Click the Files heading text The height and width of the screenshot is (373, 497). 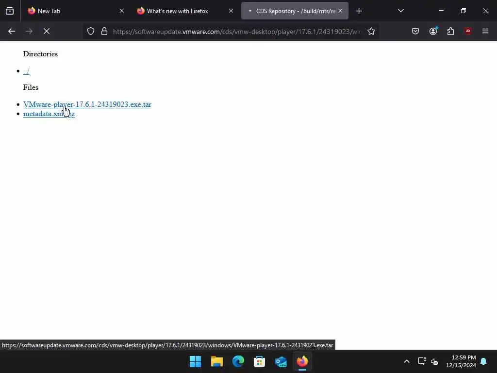(31, 87)
